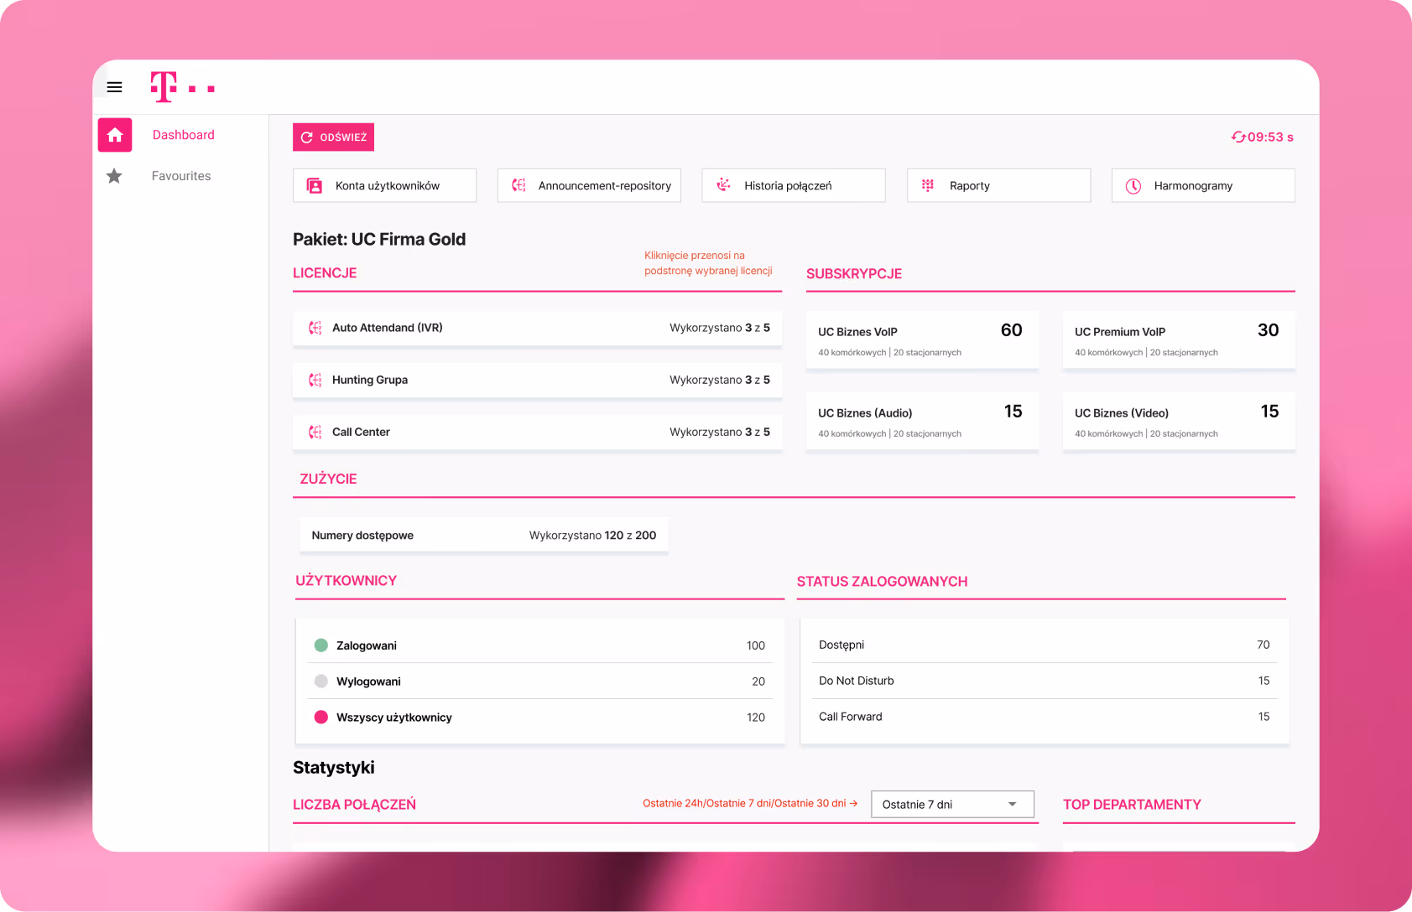The image size is (1412, 912).
Task: Click the grey Wylogowani status dot
Action: (x=320, y=681)
